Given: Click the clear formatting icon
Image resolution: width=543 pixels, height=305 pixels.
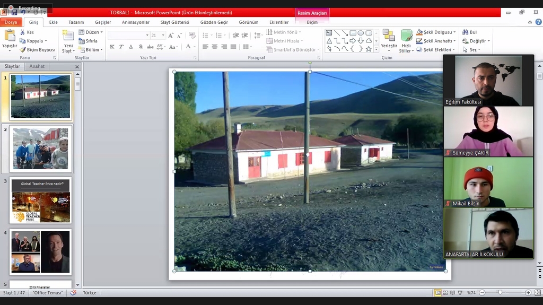Looking at the screenshot, I should [x=192, y=36].
